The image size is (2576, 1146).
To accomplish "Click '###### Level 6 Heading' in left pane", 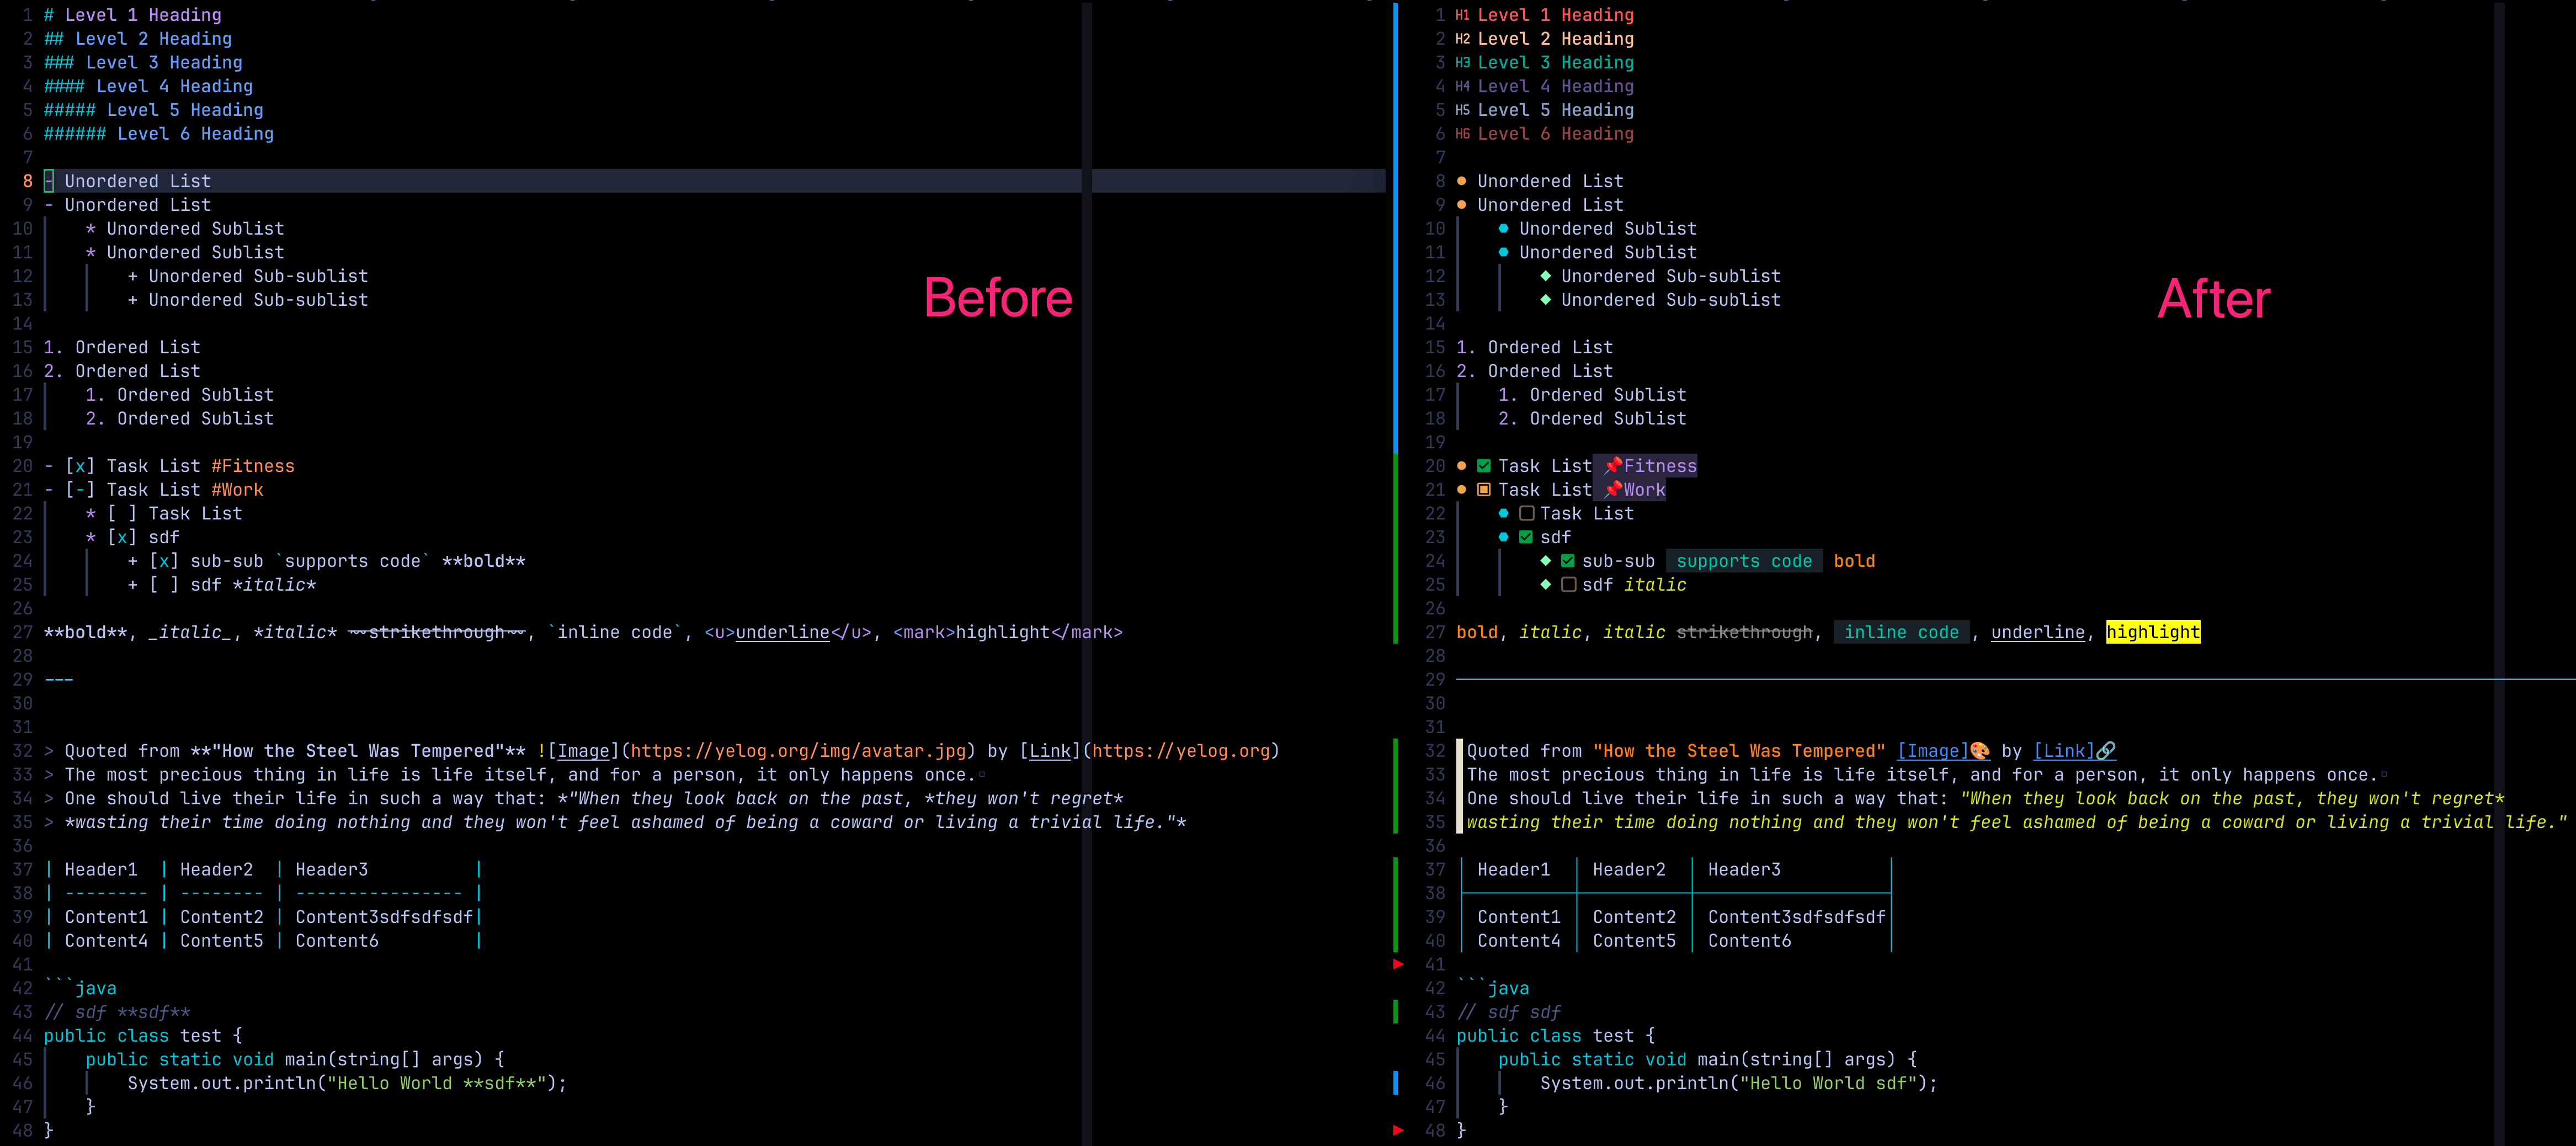I will coord(159,134).
